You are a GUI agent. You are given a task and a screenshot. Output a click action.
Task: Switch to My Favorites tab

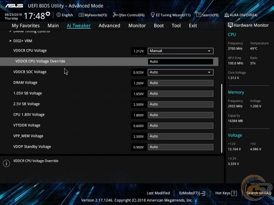click(26, 26)
